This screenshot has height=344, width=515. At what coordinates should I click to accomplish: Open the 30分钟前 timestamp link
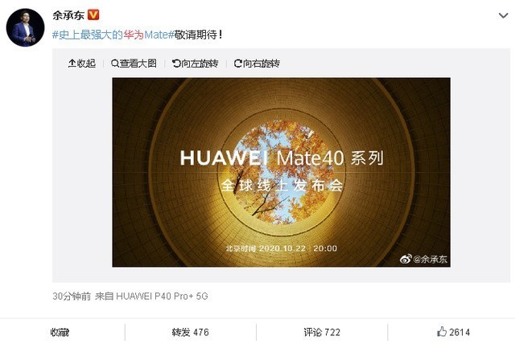(x=72, y=296)
